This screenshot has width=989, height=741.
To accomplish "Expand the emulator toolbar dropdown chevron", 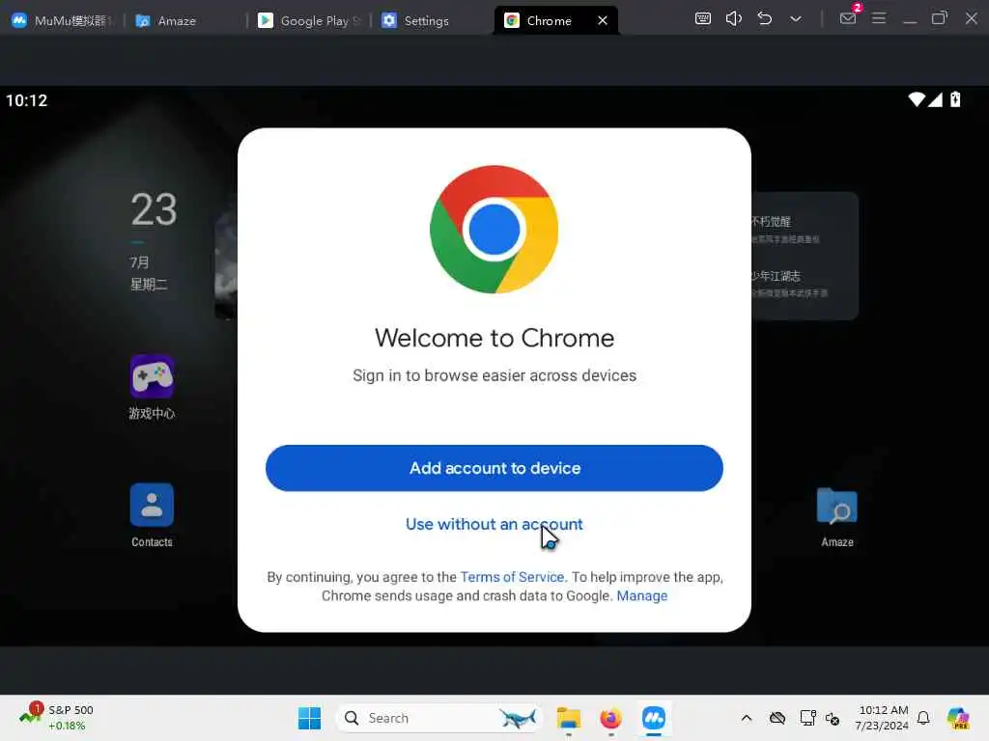I will [796, 19].
